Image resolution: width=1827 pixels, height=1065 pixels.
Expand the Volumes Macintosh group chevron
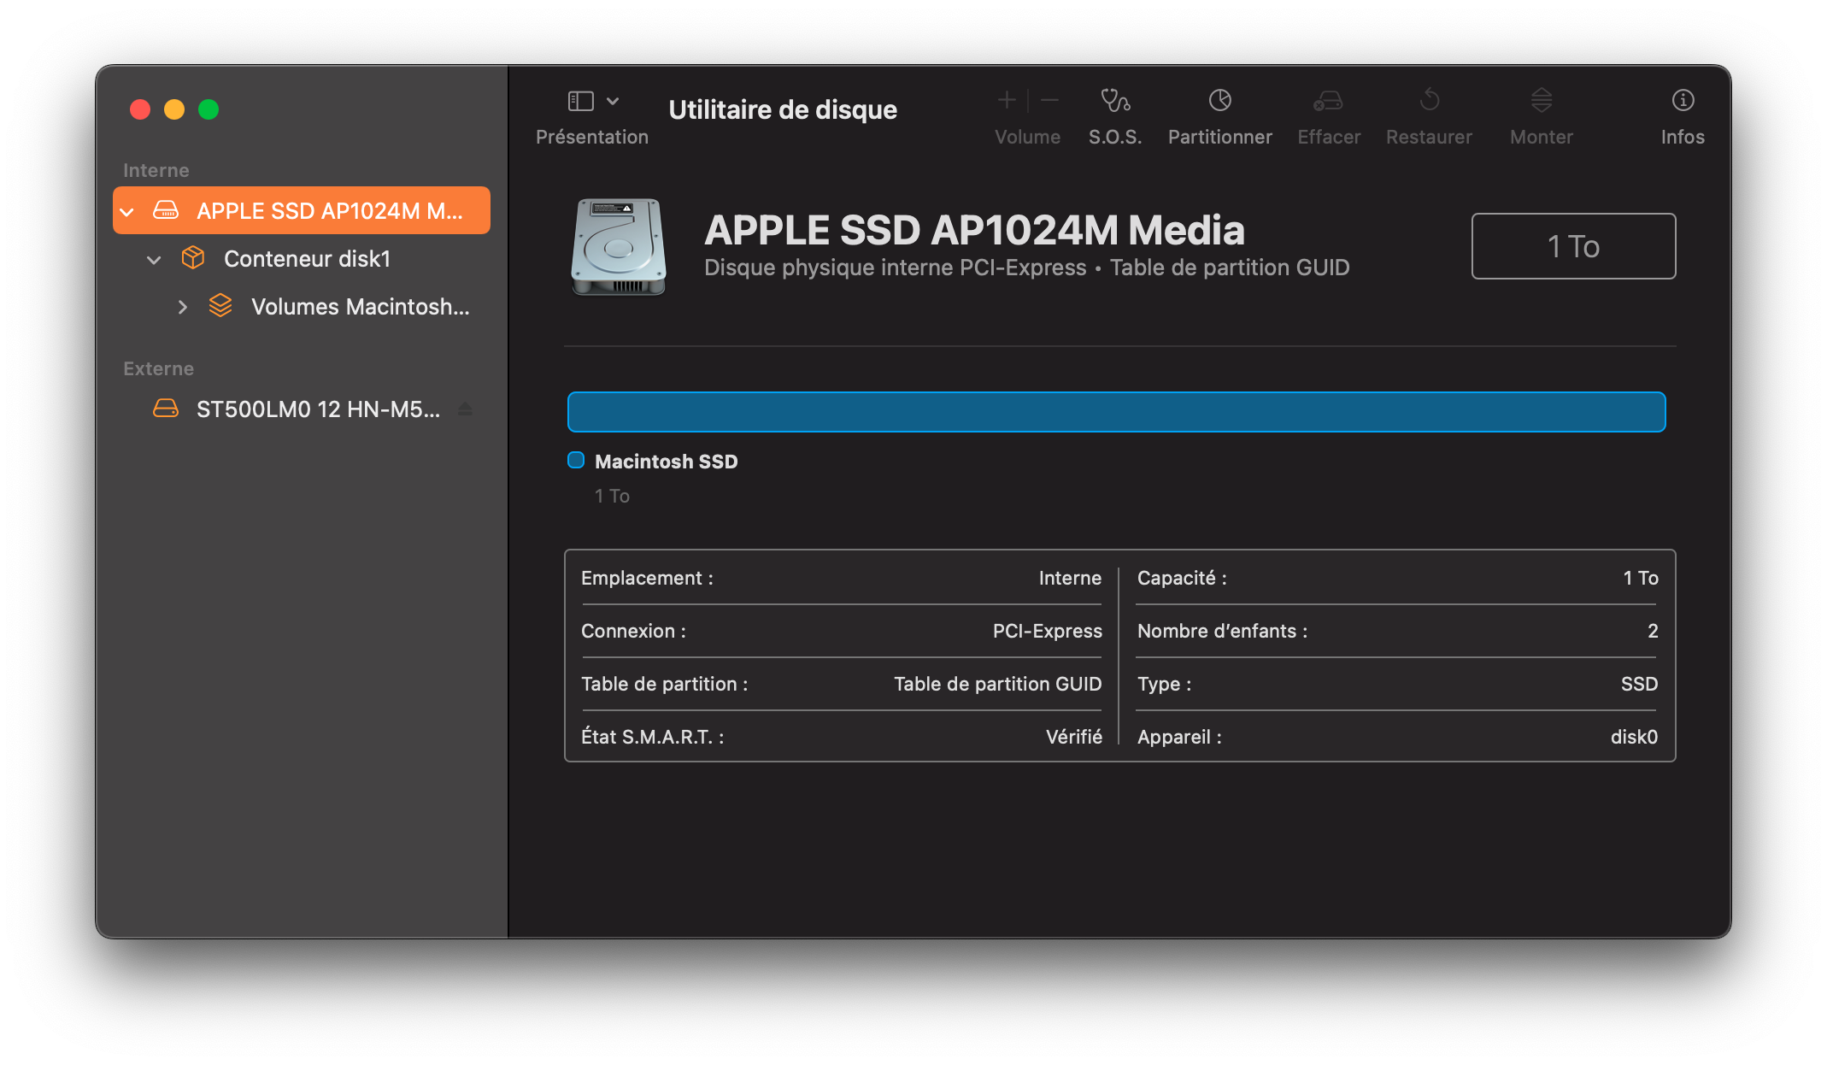click(x=182, y=307)
